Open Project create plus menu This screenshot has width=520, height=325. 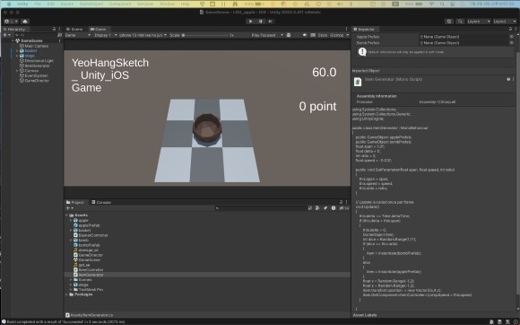[70, 208]
